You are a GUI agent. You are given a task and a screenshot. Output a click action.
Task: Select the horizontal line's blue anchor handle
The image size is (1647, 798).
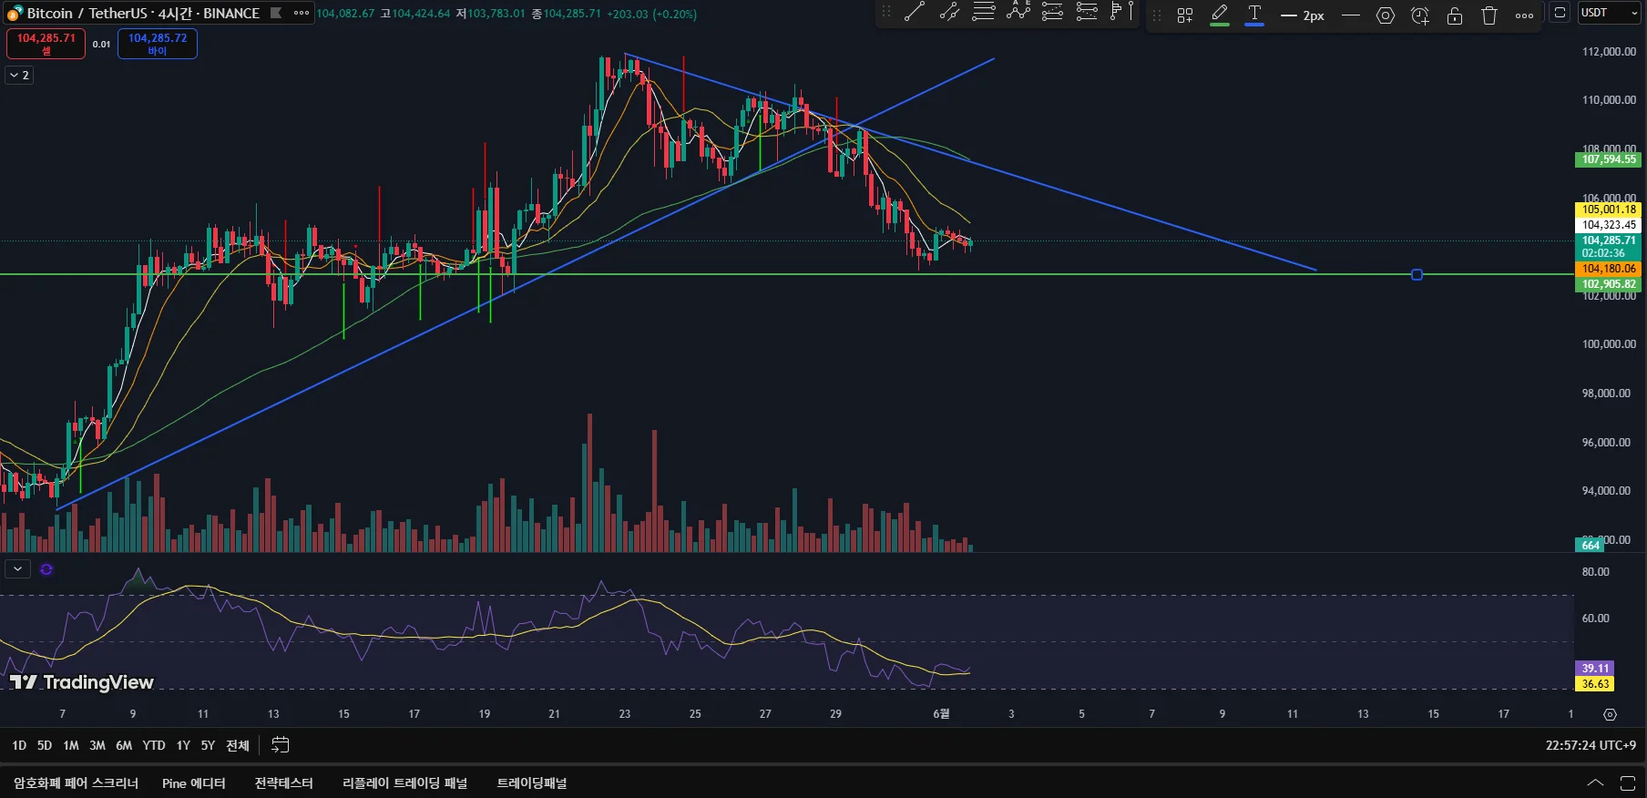(1417, 274)
